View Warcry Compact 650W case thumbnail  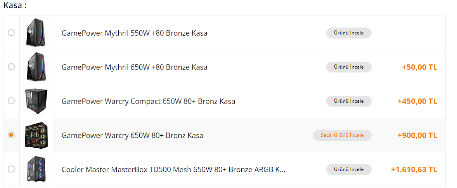36,101
